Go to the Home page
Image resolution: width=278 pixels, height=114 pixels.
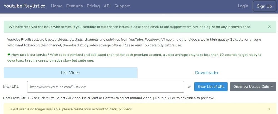coord(57,6)
